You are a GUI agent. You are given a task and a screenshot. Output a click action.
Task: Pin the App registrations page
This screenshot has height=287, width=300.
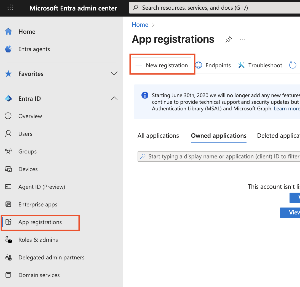[x=228, y=39]
